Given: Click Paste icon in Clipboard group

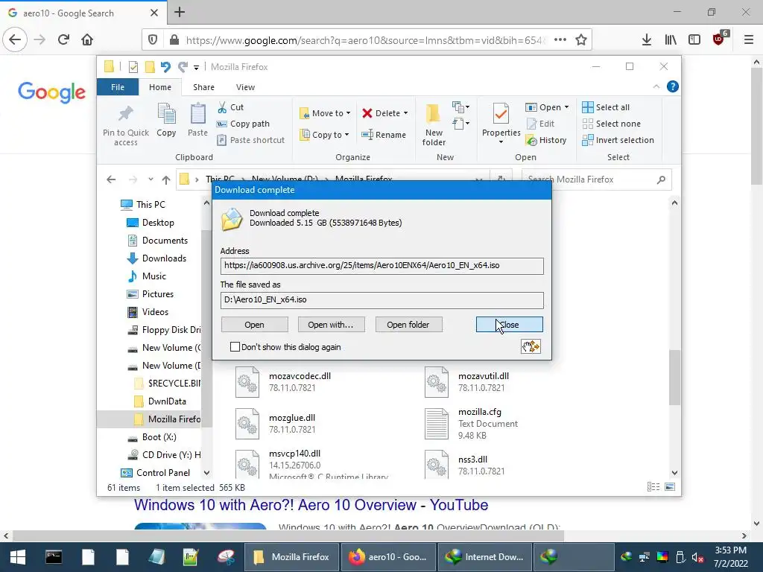Looking at the screenshot, I should [197, 114].
